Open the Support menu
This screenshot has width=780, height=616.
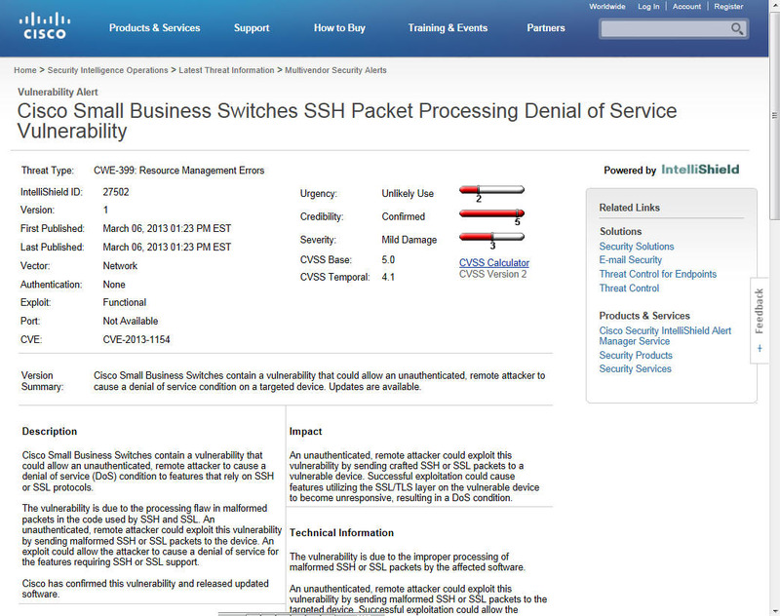point(252,28)
